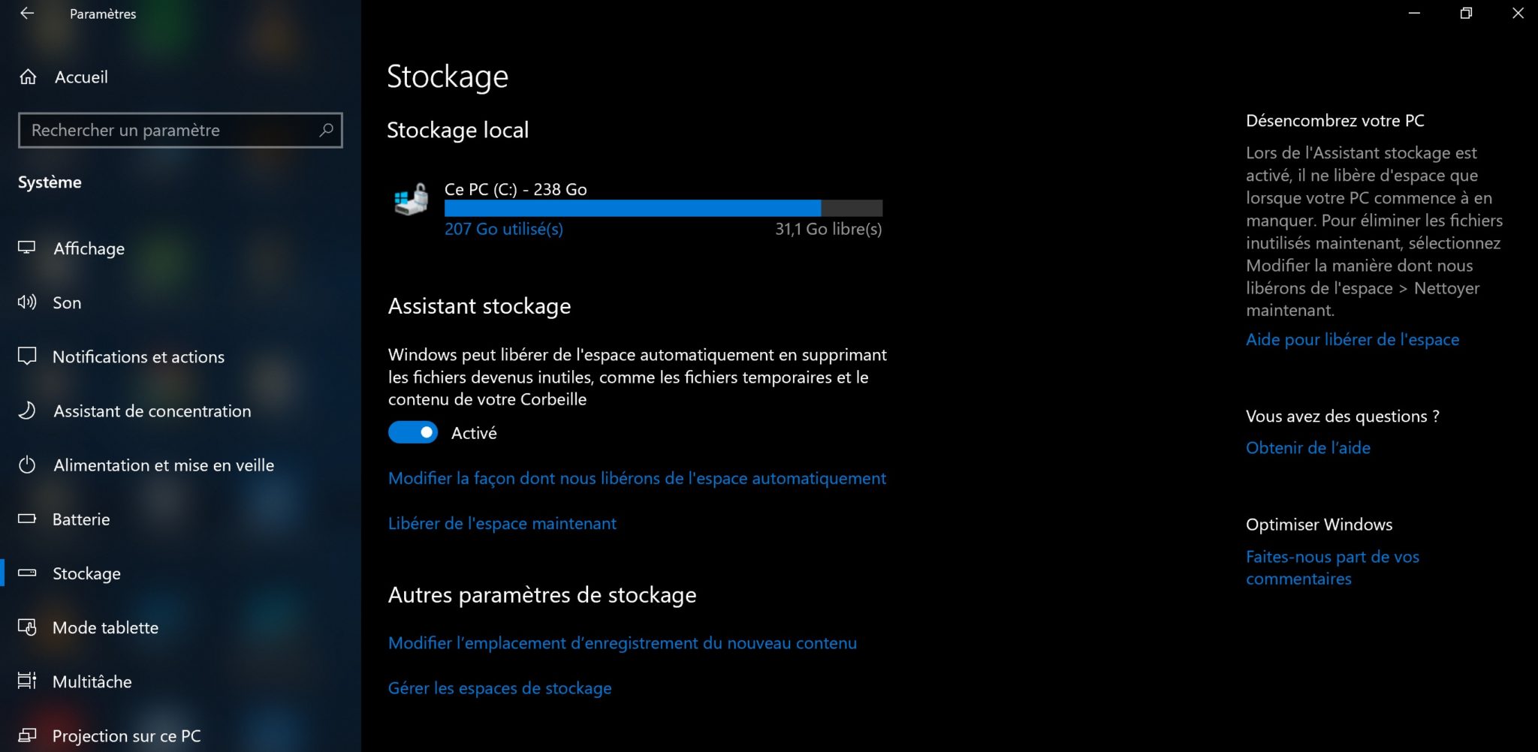The width and height of the screenshot is (1538, 752).
Task: Click the Accueil home icon
Action: [x=28, y=77]
